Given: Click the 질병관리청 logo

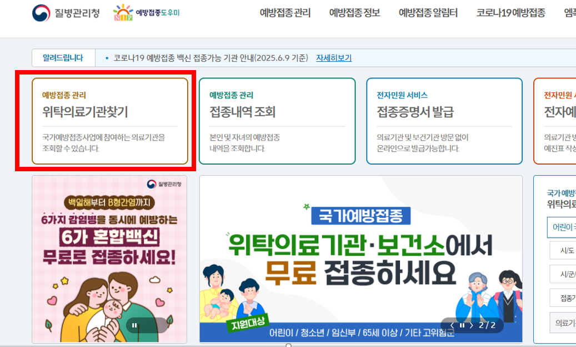Looking at the screenshot, I should click(x=66, y=13).
